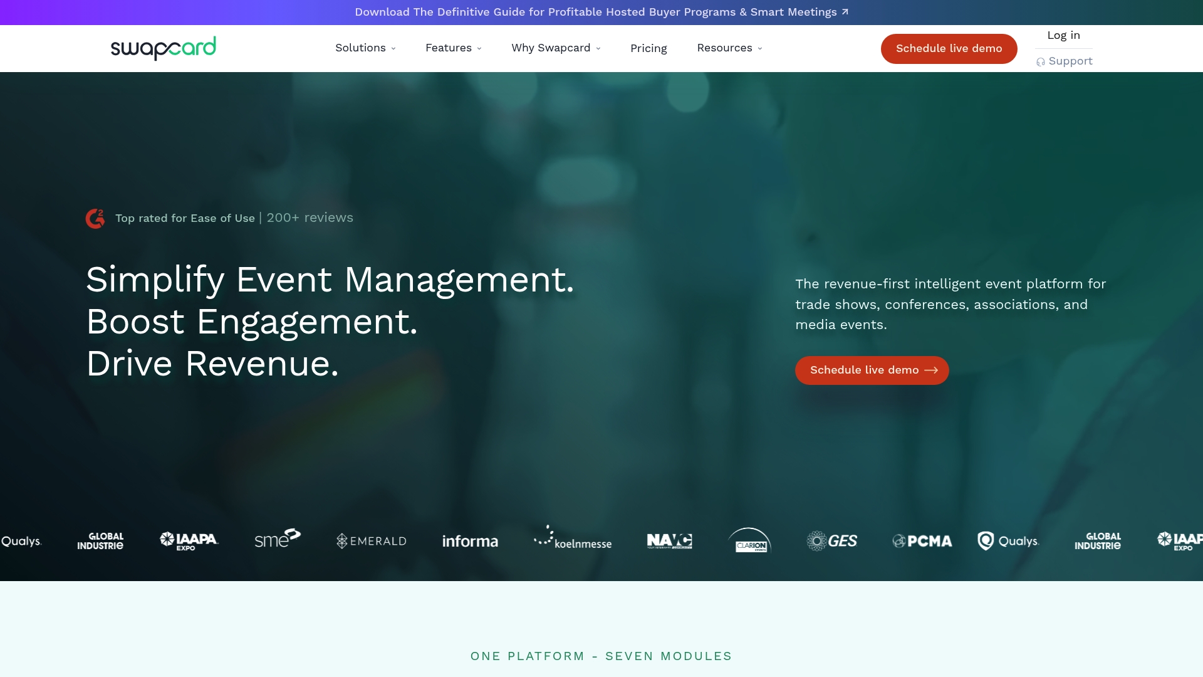Go to the Pricing page
This screenshot has height=677, width=1203.
pyautogui.click(x=648, y=48)
